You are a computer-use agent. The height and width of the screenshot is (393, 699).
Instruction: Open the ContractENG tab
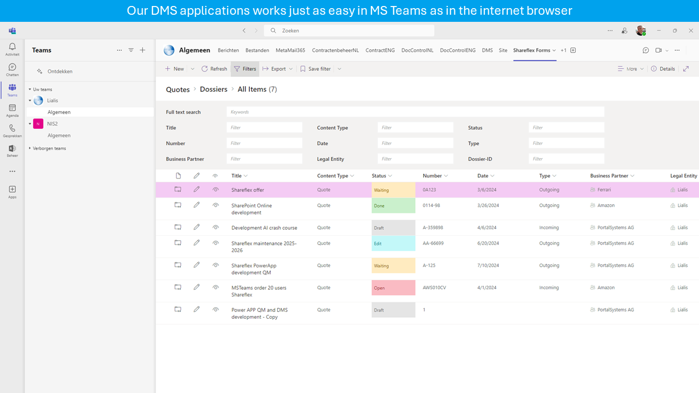380,50
